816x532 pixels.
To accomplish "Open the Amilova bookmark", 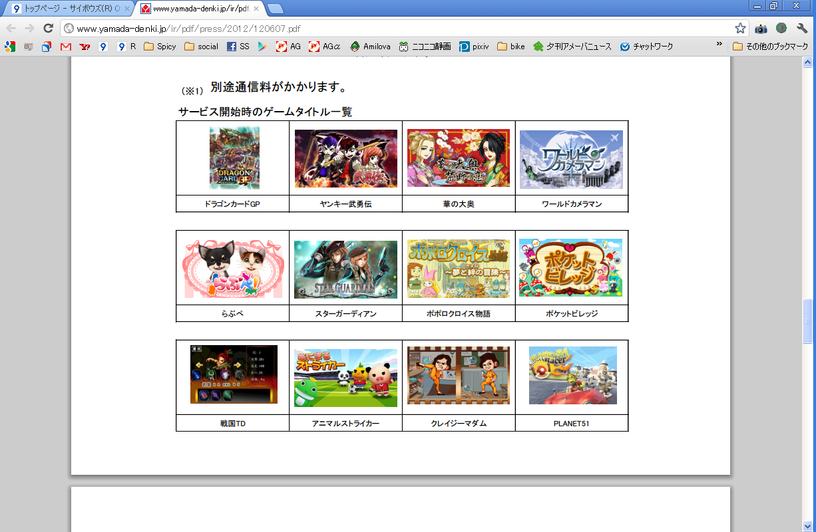I will 370,47.
